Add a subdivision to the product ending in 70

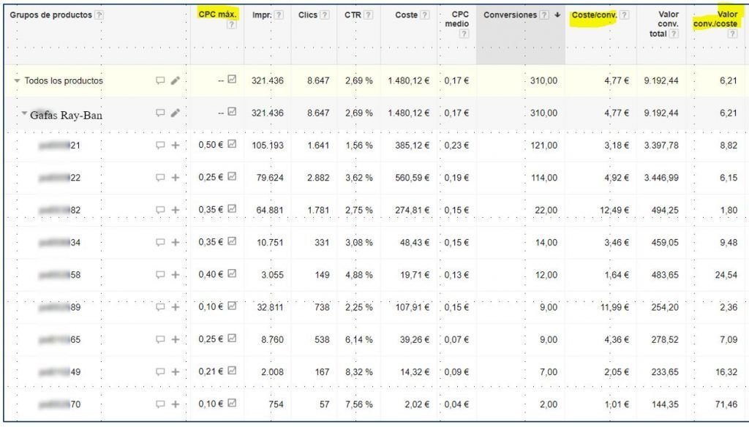176,404
